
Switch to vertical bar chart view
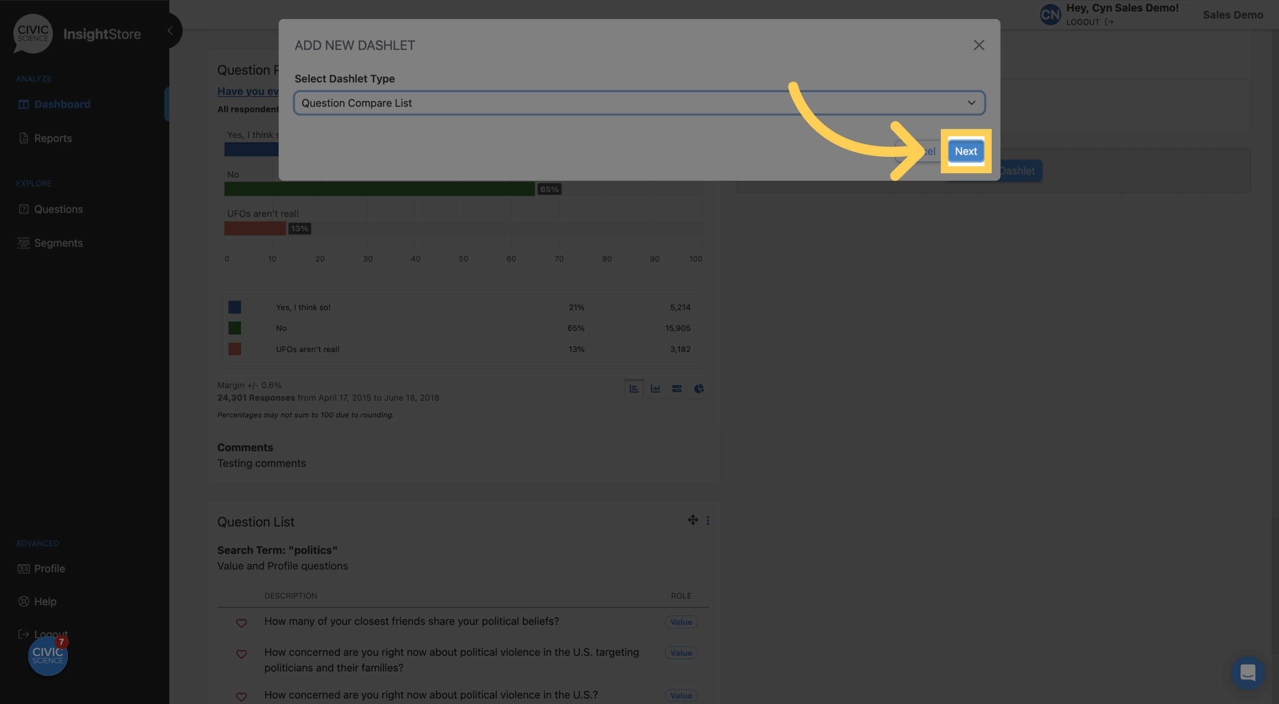coord(655,388)
